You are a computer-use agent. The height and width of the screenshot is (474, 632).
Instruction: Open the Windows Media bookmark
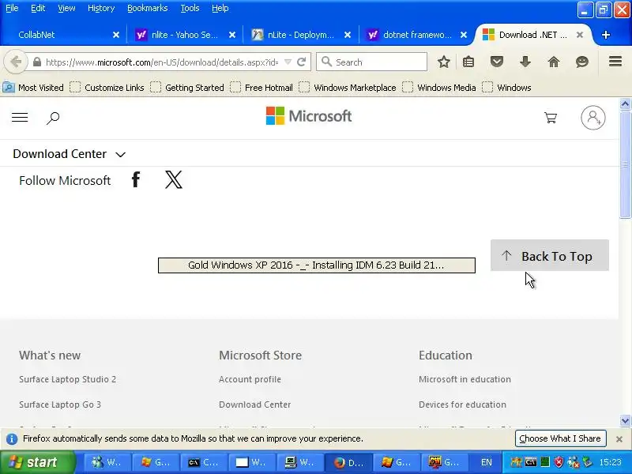439,88
